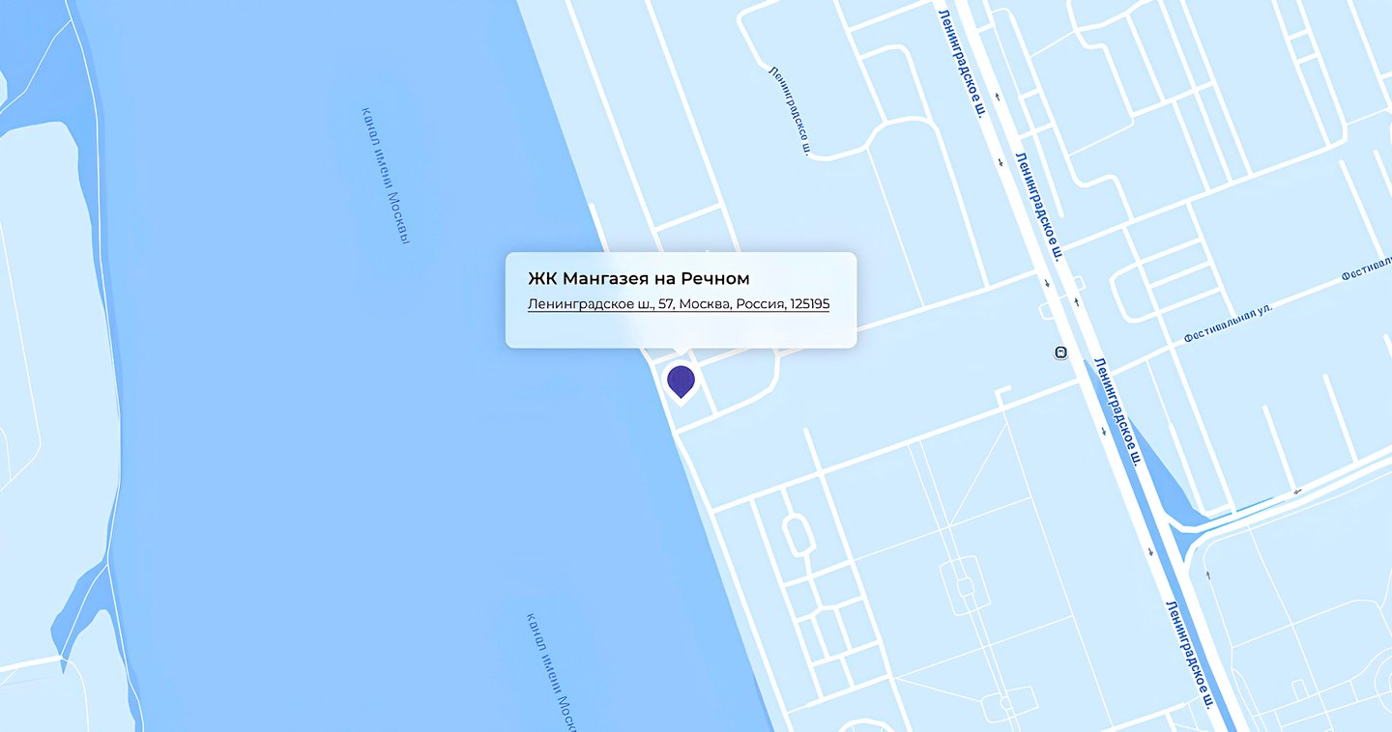Open the address link Ленинградское ш., 57
The height and width of the screenshot is (732, 1392).
pyautogui.click(x=678, y=304)
